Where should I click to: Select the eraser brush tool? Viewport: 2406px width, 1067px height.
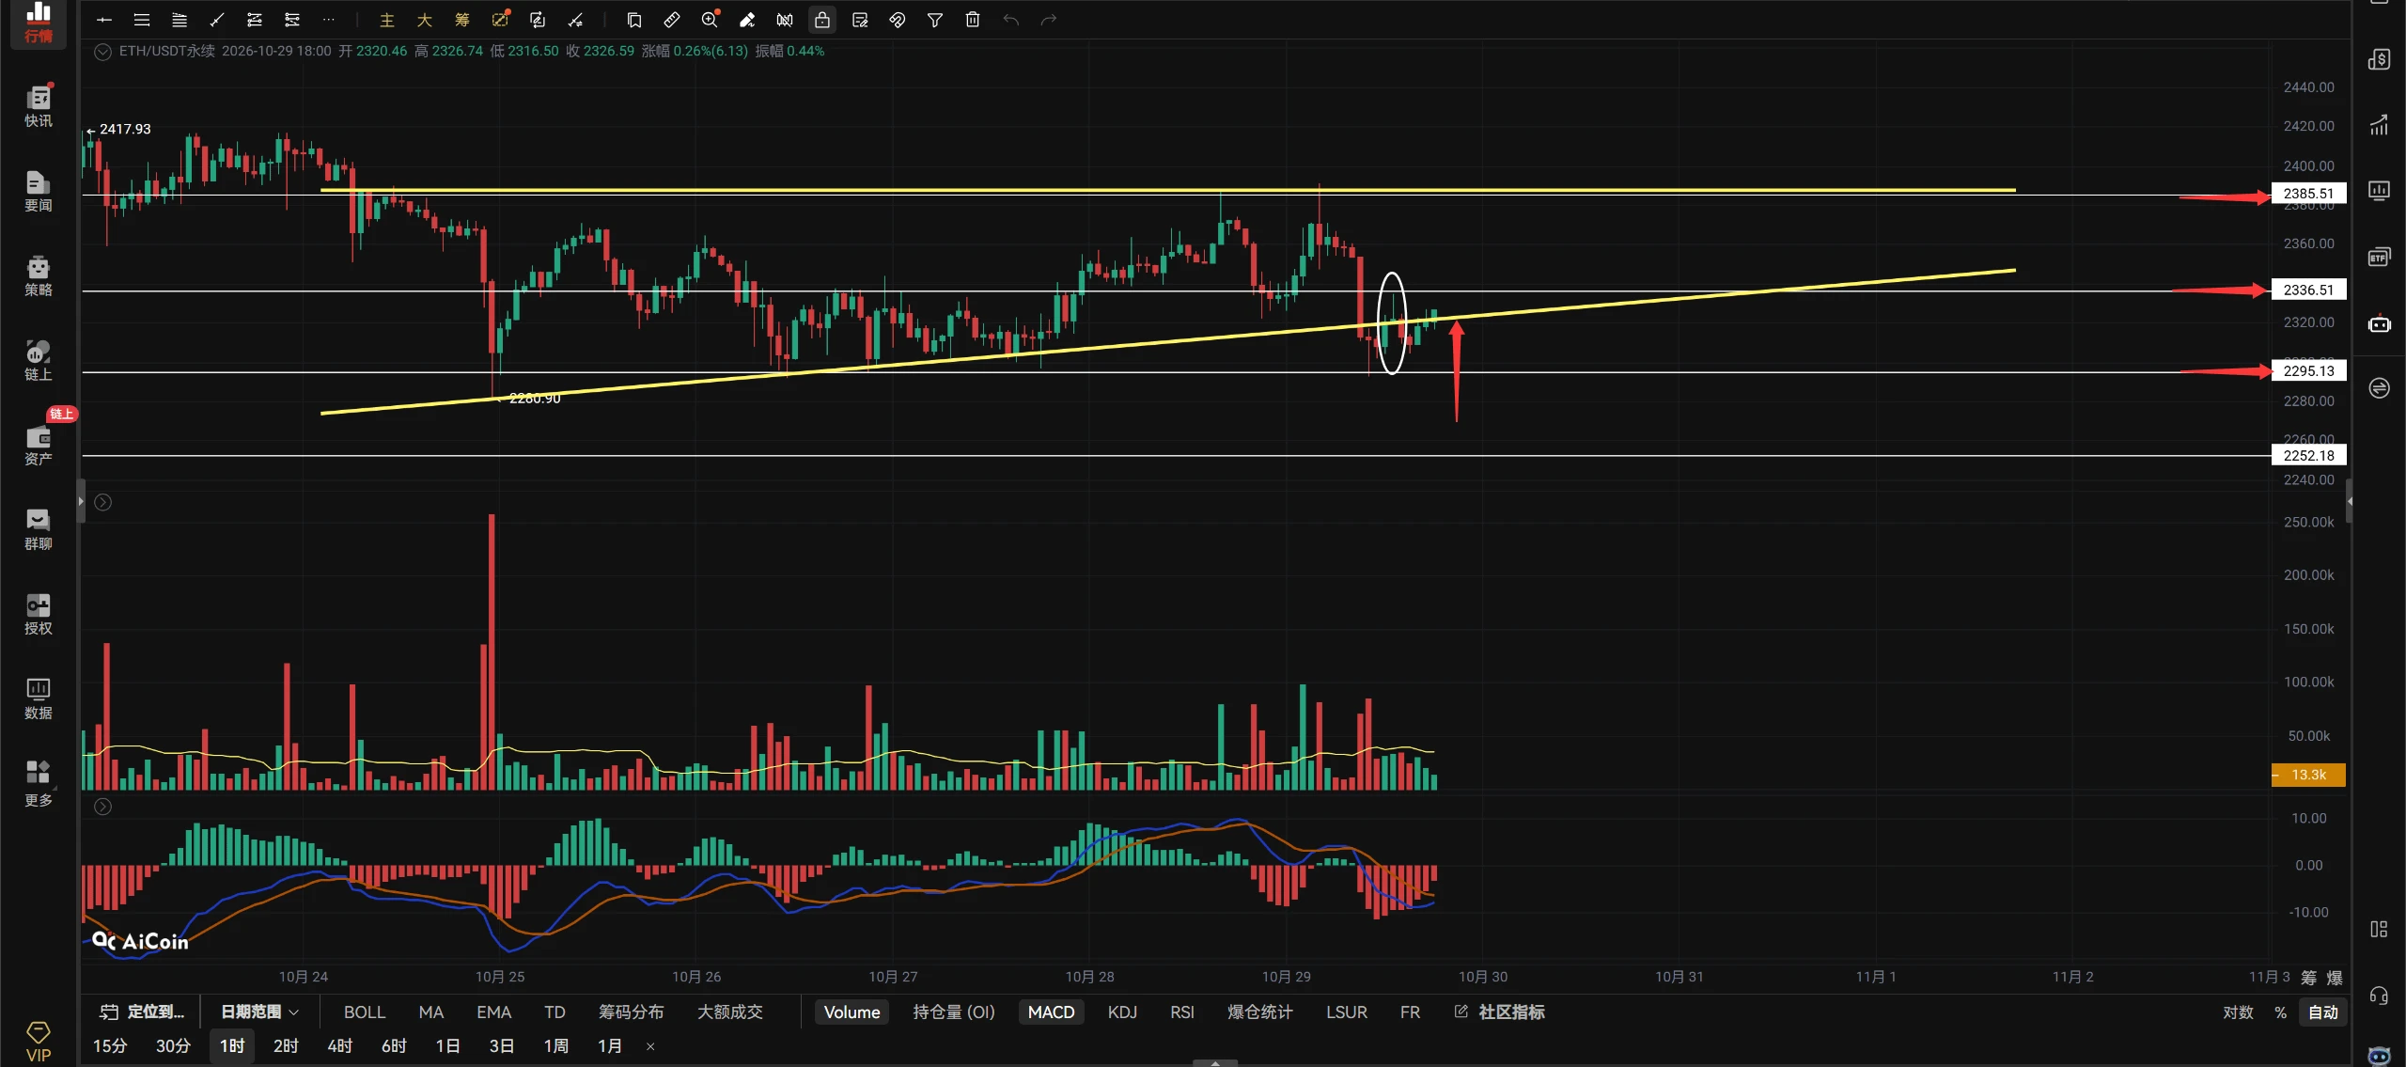pos(747,20)
